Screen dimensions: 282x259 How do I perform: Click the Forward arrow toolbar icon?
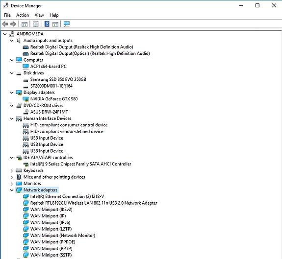13,24
